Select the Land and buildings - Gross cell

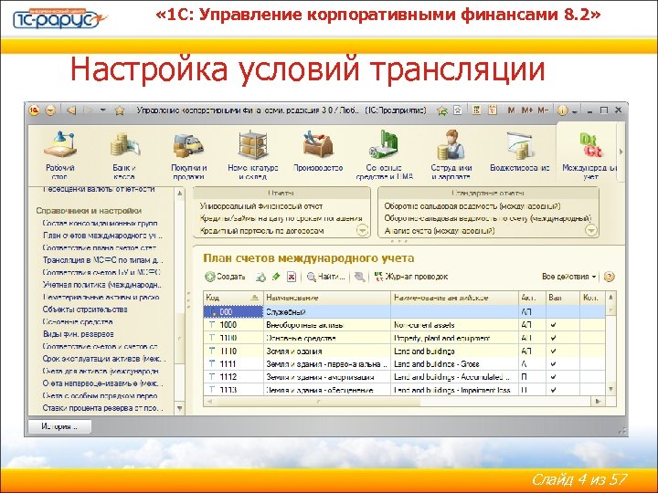tap(454, 364)
